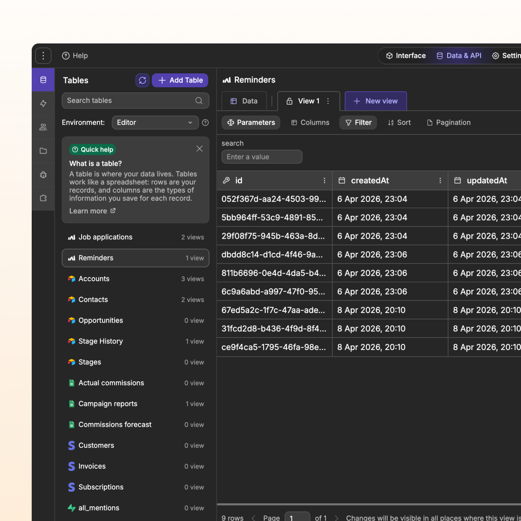This screenshot has height=521, width=521.
Task: Open the file folder icon in the sidebar
Action: pyautogui.click(x=43, y=151)
